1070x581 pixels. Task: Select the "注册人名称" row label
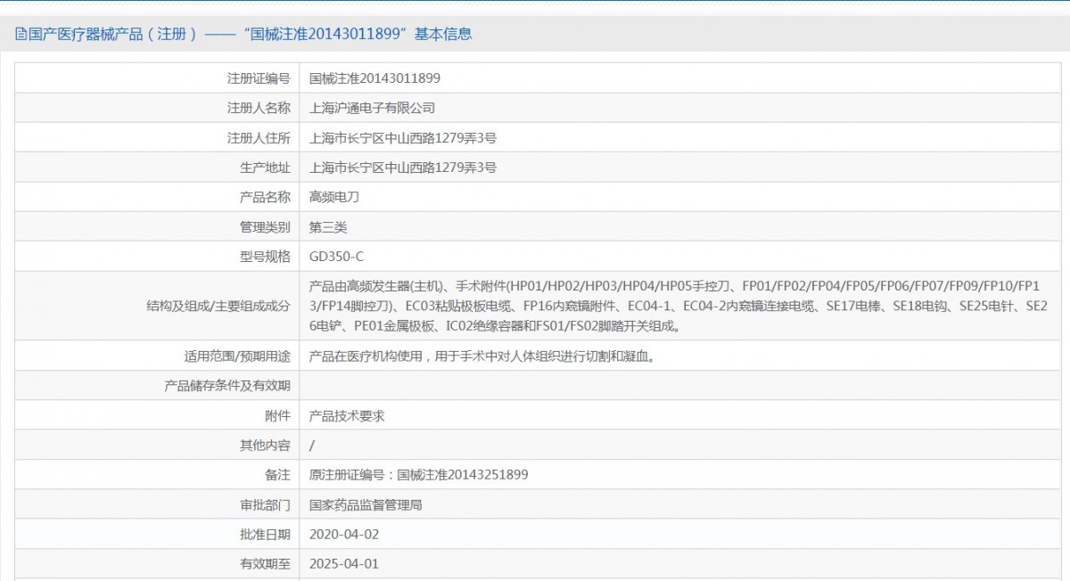(259, 108)
